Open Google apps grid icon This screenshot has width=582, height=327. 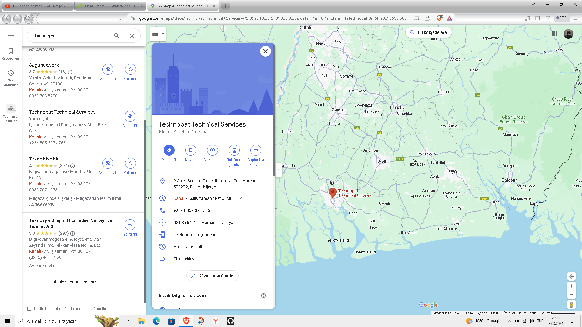point(554,34)
